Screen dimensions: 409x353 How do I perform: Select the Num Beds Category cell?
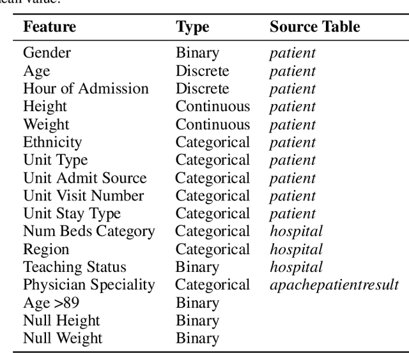click(x=89, y=232)
